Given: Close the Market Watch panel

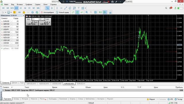Looking at the screenshot, I should coord(23,16).
